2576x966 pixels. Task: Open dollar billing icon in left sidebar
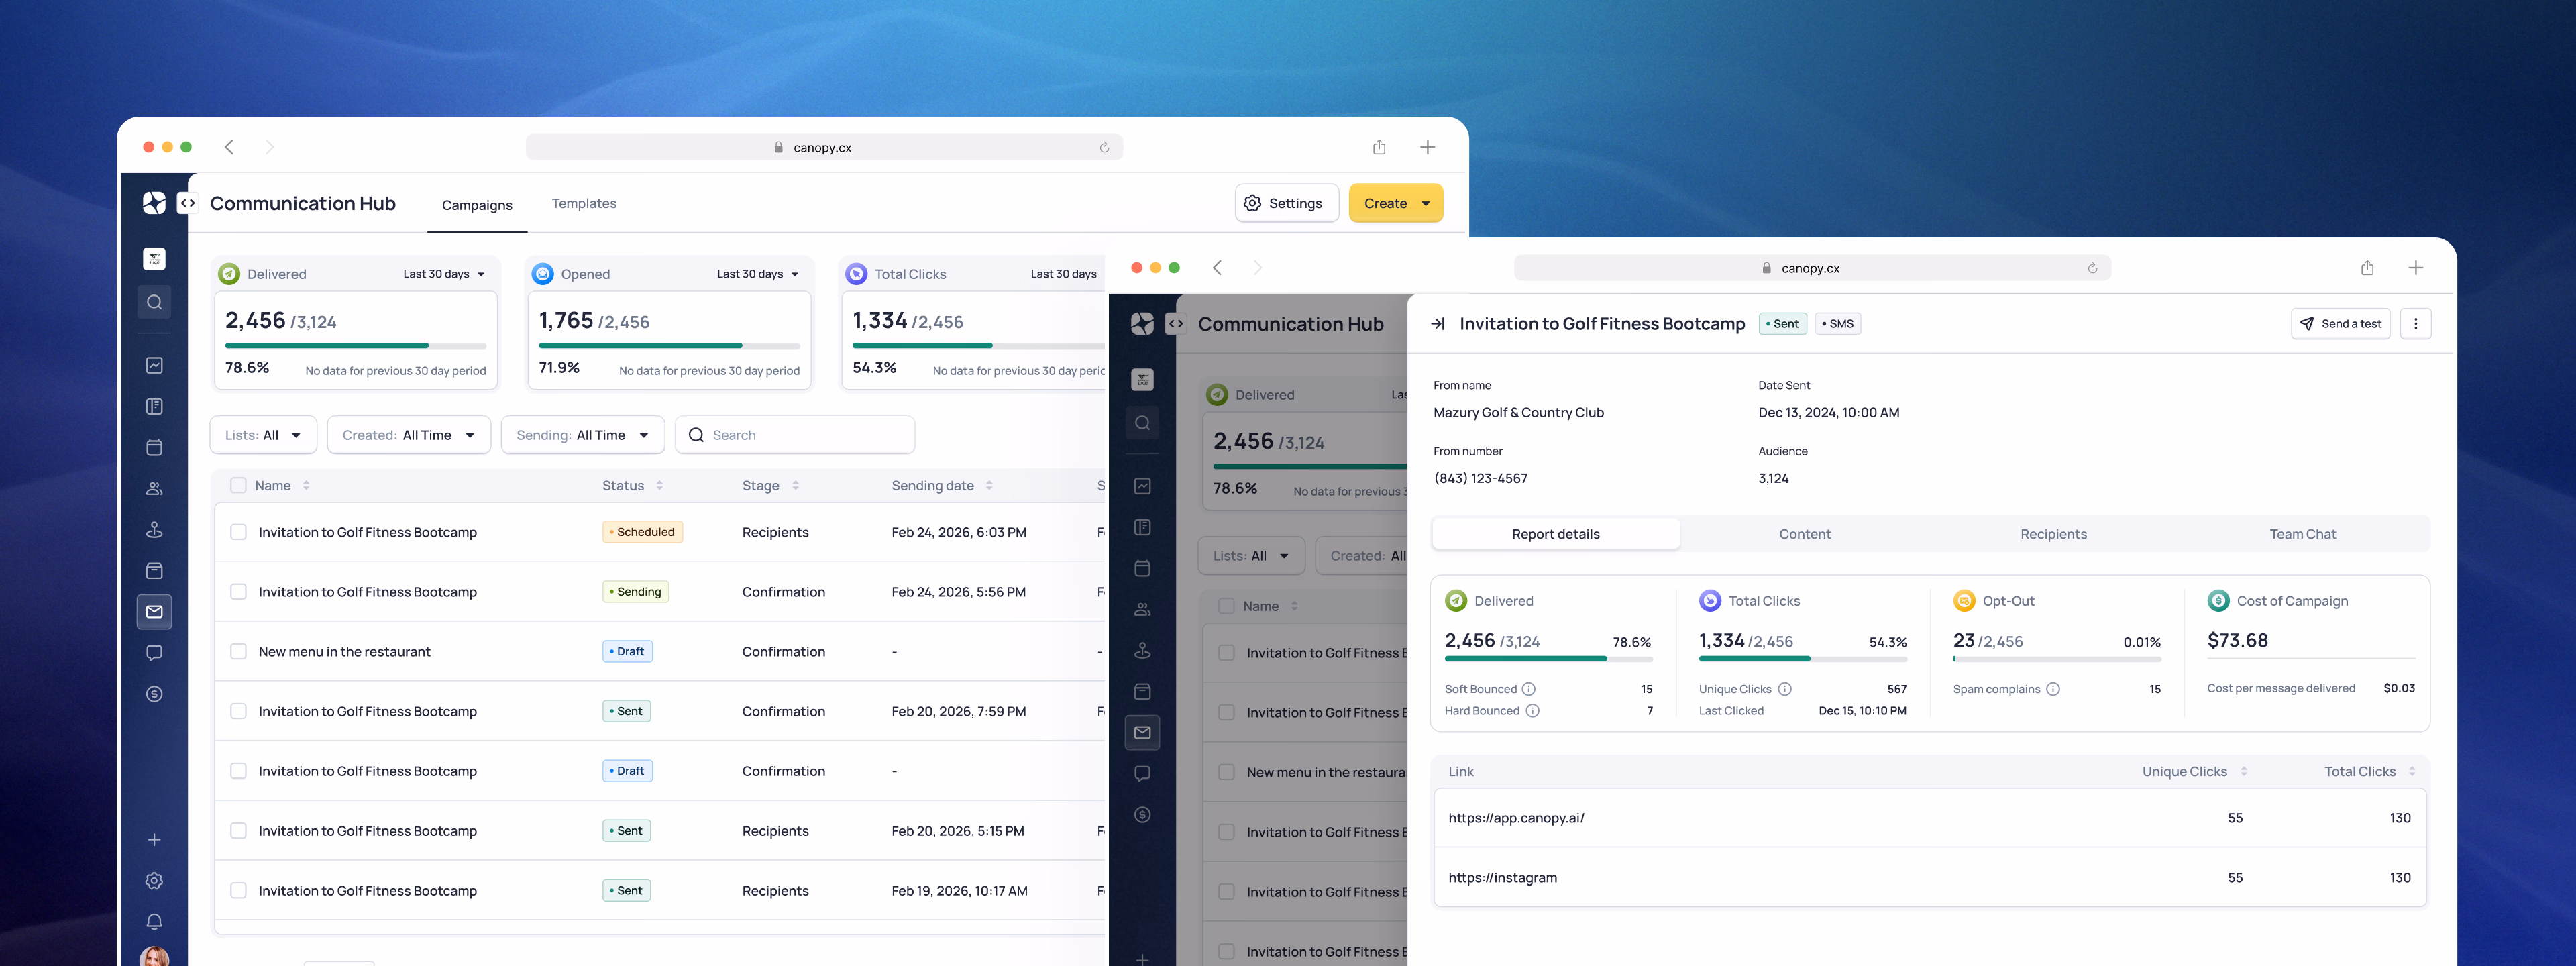pyautogui.click(x=154, y=694)
